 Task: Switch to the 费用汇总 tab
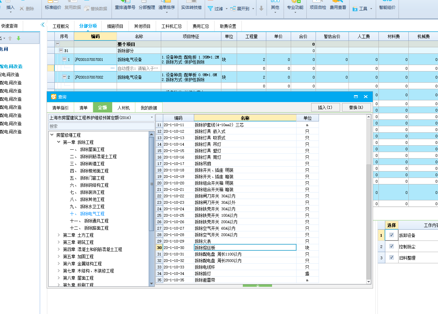(x=201, y=26)
